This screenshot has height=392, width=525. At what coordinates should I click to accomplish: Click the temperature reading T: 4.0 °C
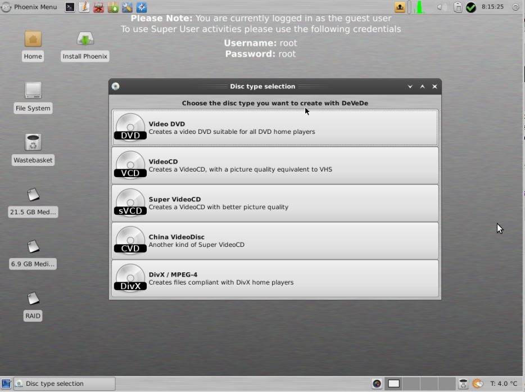pos(504,384)
